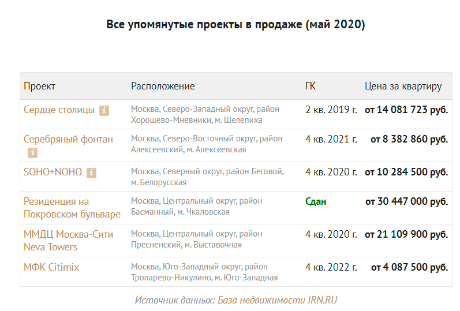460x311 pixels.
Task: Click the table title about projects on sale
Action: (235, 25)
